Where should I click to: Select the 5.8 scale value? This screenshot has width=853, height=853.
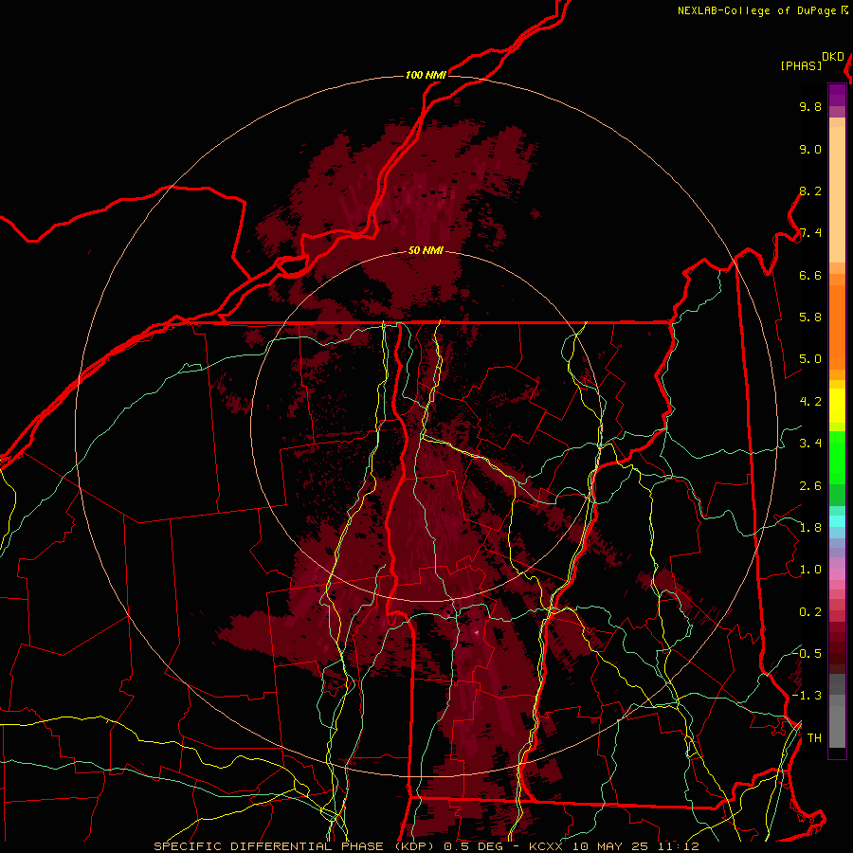(x=810, y=318)
